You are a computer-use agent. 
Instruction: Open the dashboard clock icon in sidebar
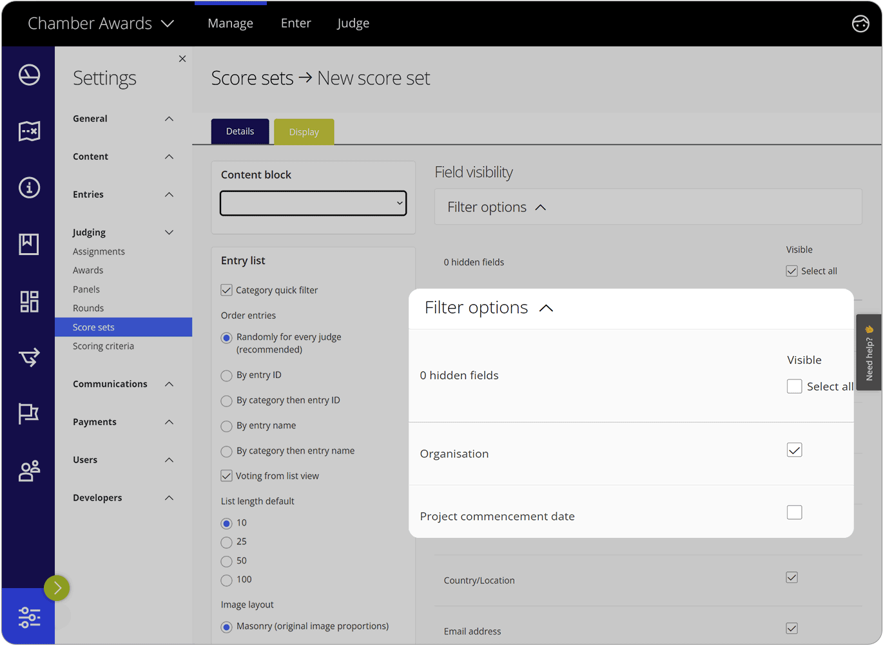point(29,74)
